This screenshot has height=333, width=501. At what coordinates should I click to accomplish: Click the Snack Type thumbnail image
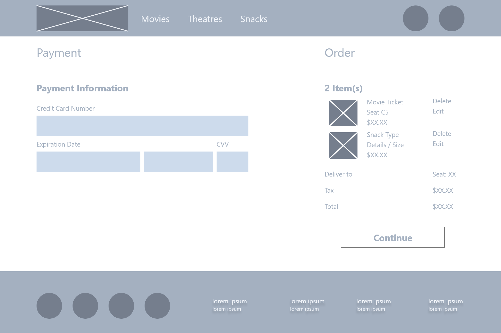(343, 146)
